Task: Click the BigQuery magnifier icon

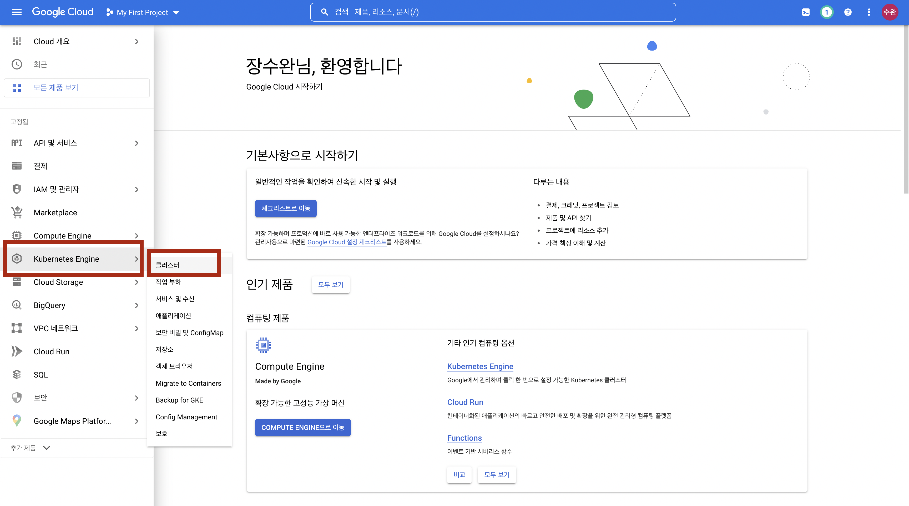Action: [17, 305]
